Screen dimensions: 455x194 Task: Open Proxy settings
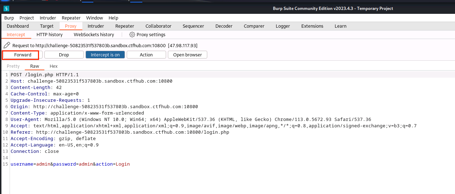(x=147, y=34)
